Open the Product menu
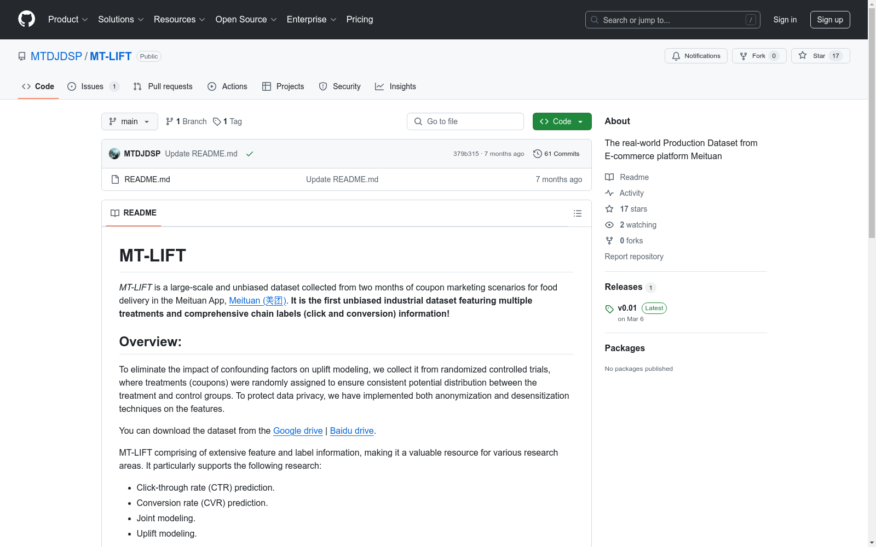 click(68, 20)
